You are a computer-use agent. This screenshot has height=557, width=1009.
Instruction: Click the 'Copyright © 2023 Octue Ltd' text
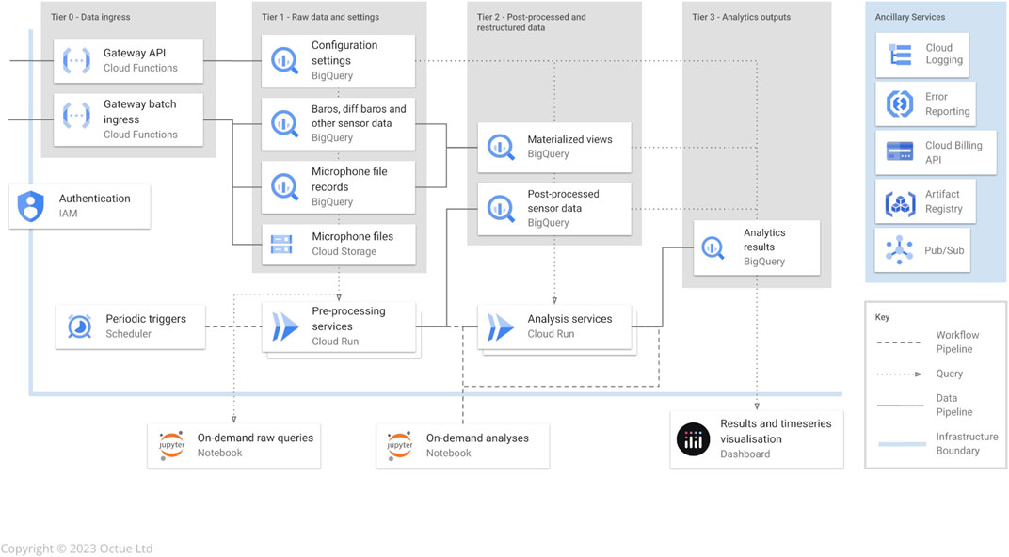pyautogui.click(x=76, y=548)
